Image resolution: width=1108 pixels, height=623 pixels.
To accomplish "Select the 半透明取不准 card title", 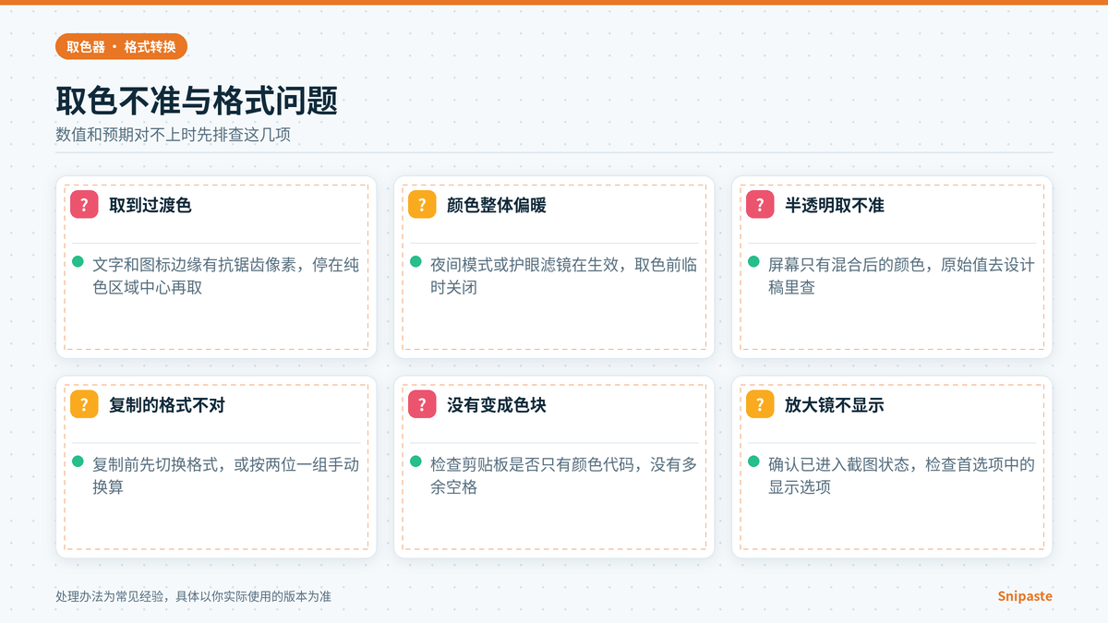I will 835,205.
